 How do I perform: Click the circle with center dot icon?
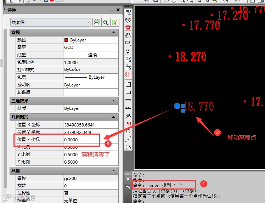(128, 131)
